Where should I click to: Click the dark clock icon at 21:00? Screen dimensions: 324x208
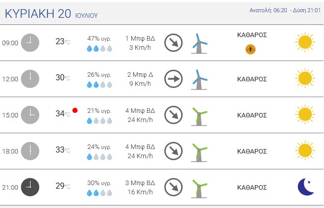(x=30, y=187)
